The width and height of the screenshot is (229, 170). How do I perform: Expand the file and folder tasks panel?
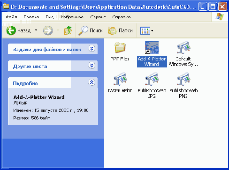92,49
